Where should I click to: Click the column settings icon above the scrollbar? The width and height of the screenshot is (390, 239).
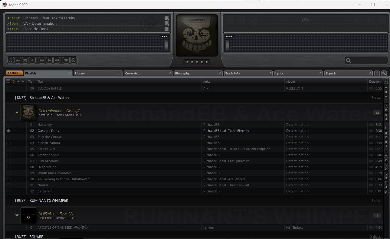[386, 82]
